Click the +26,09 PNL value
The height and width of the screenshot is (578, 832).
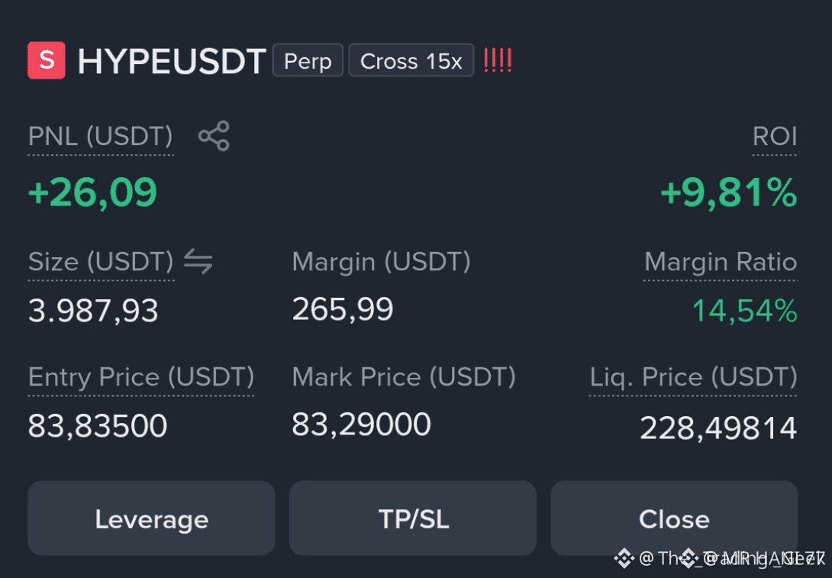point(93,192)
